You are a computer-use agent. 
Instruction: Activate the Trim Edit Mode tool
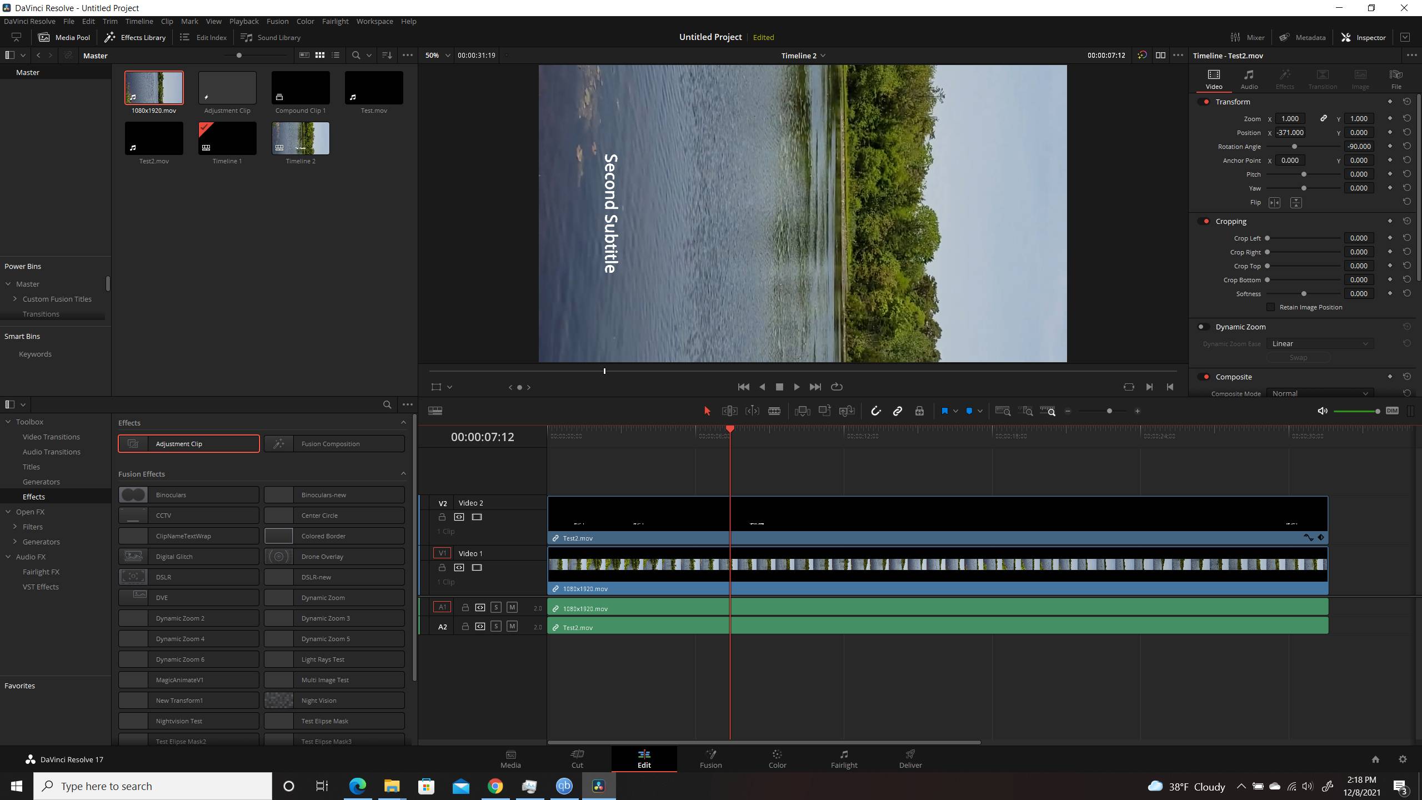coord(729,411)
